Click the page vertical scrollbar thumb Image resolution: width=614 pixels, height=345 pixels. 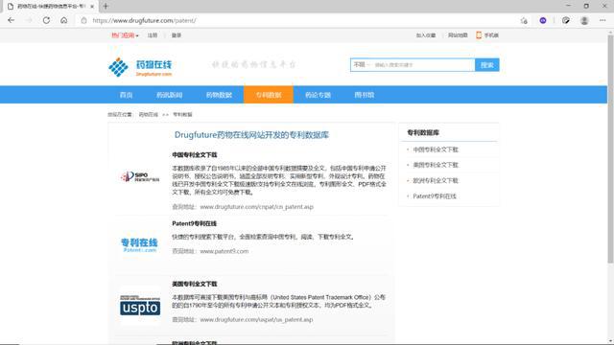tap(610, 149)
